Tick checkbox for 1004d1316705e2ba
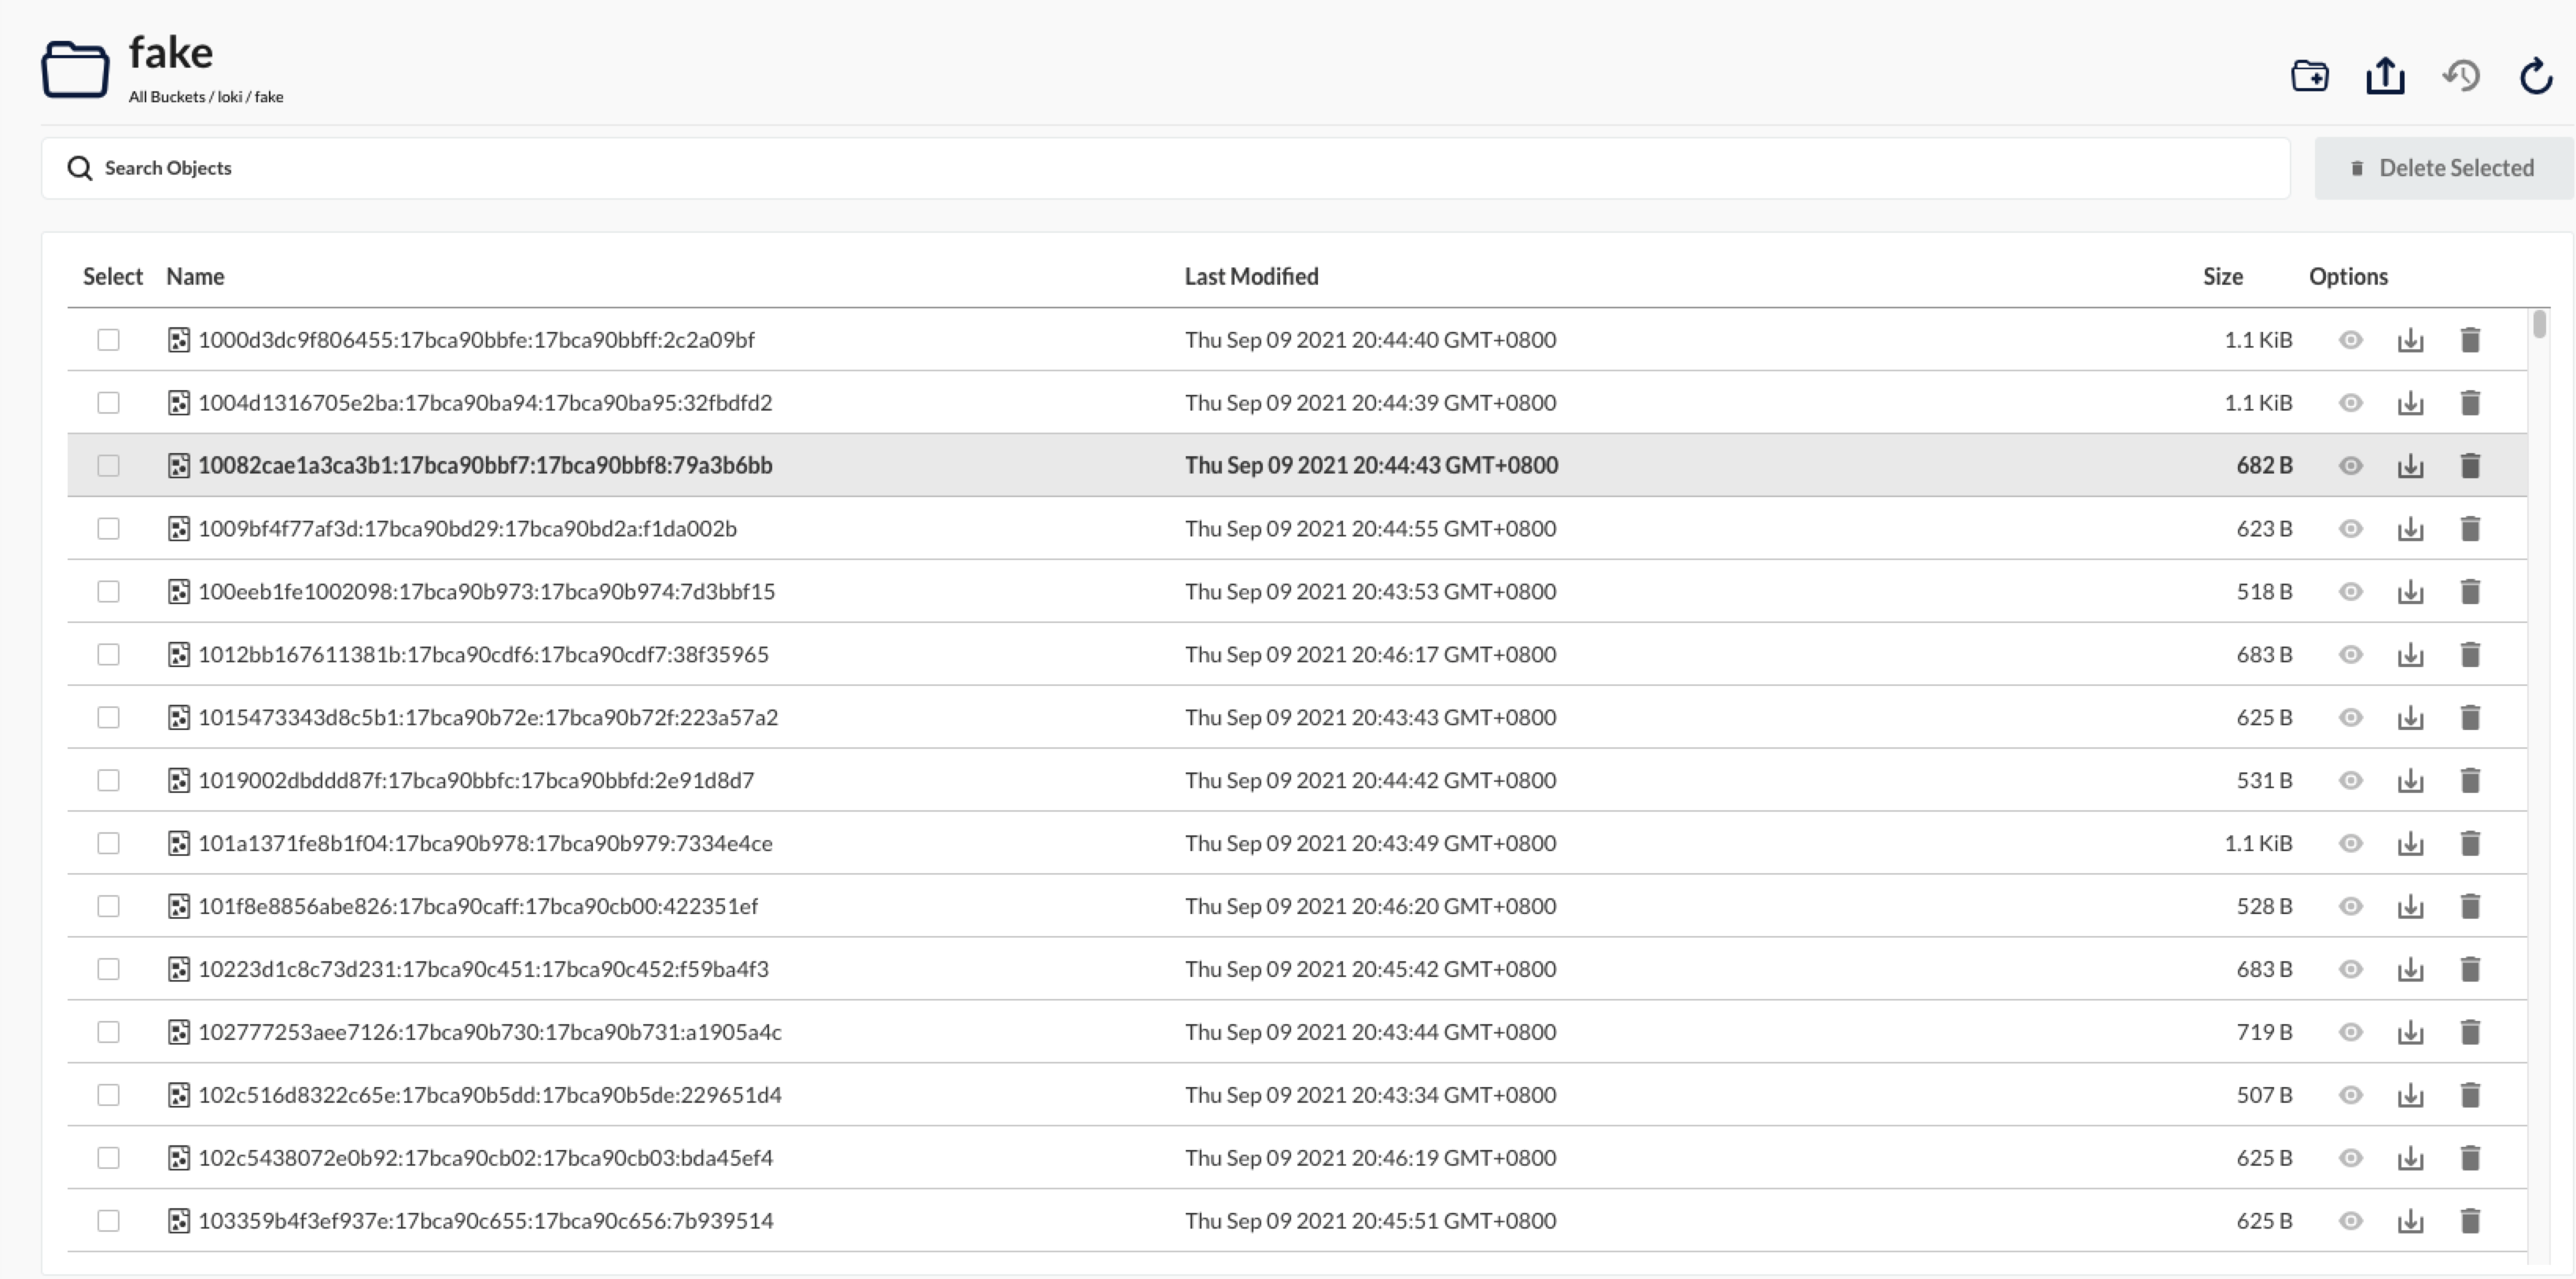 click(x=108, y=403)
